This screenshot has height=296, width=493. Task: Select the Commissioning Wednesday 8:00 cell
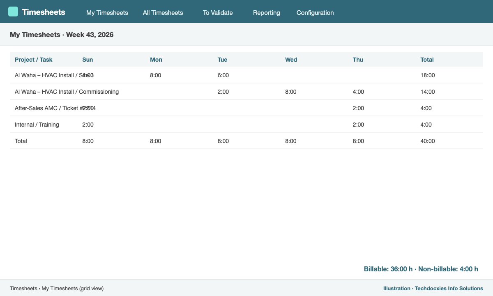click(x=291, y=92)
